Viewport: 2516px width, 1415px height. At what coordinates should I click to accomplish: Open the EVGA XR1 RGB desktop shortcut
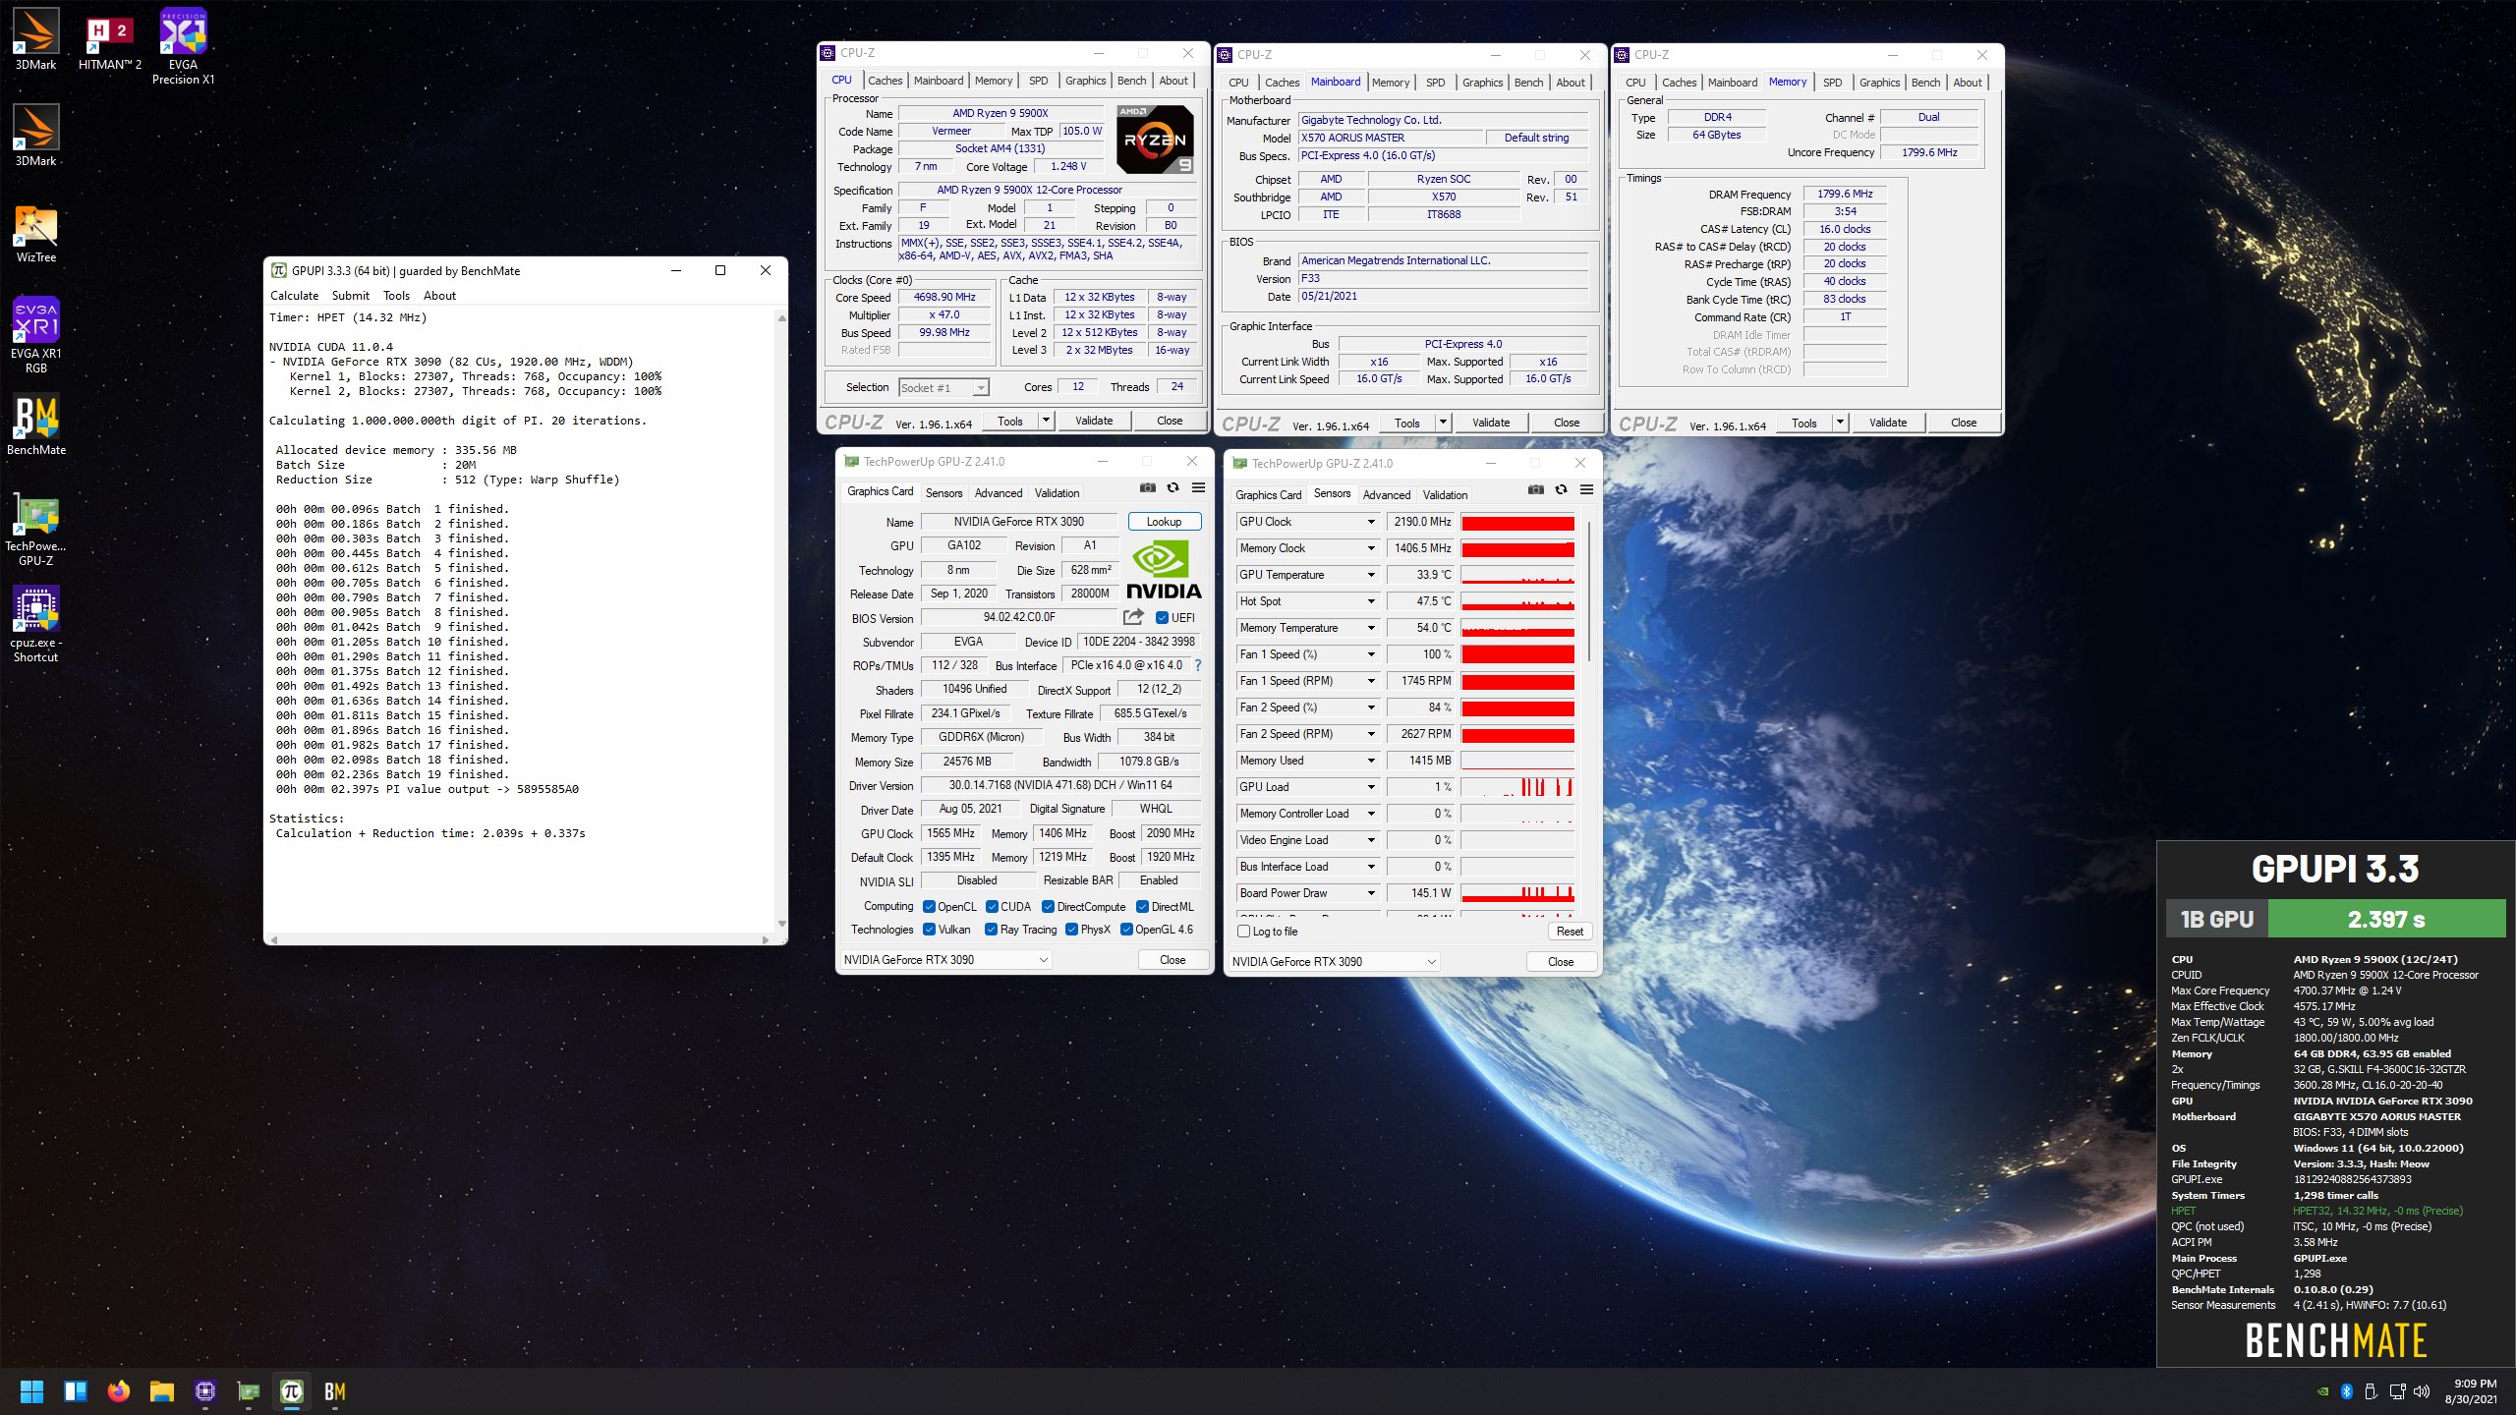(x=35, y=335)
